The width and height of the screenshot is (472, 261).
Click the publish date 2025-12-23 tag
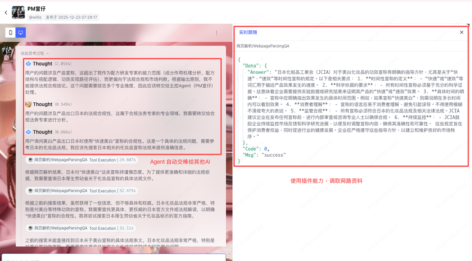[x=72, y=17]
